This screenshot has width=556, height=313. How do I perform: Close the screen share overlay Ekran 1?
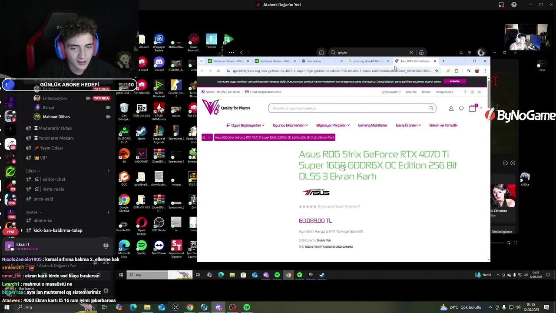coord(106,246)
